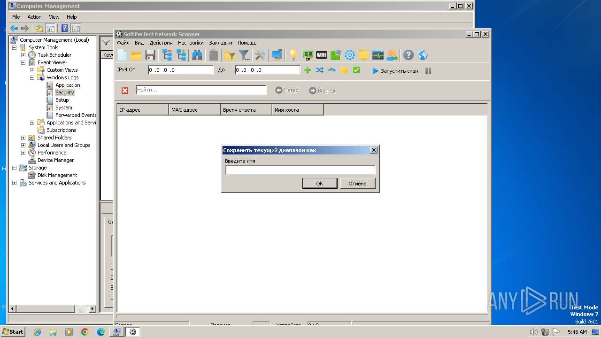
Task: Click the yellow bookmark range icon
Action: tap(344, 70)
